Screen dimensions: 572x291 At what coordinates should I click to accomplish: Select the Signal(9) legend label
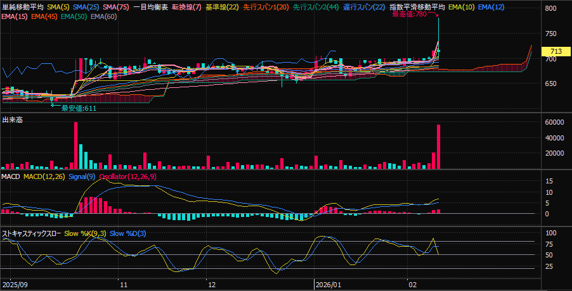pos(81,176)
